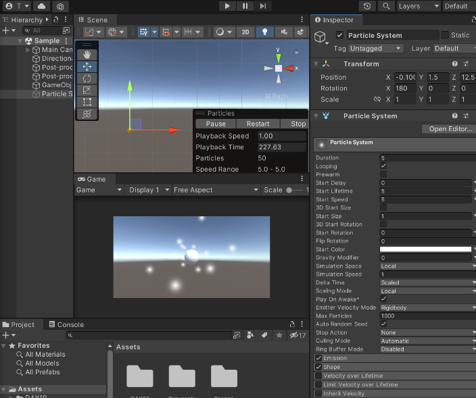Enable the Prewarm checkbox
The image size is (476, 398).
pos(383,174)
